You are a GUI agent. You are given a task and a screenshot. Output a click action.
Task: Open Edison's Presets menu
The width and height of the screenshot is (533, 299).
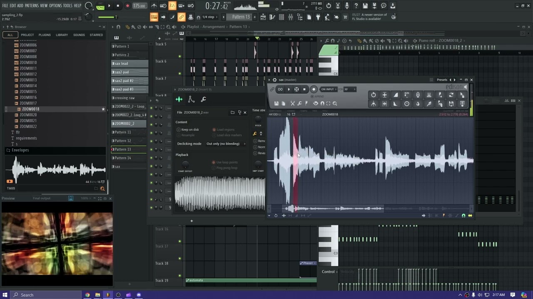[x=442, y=80]
